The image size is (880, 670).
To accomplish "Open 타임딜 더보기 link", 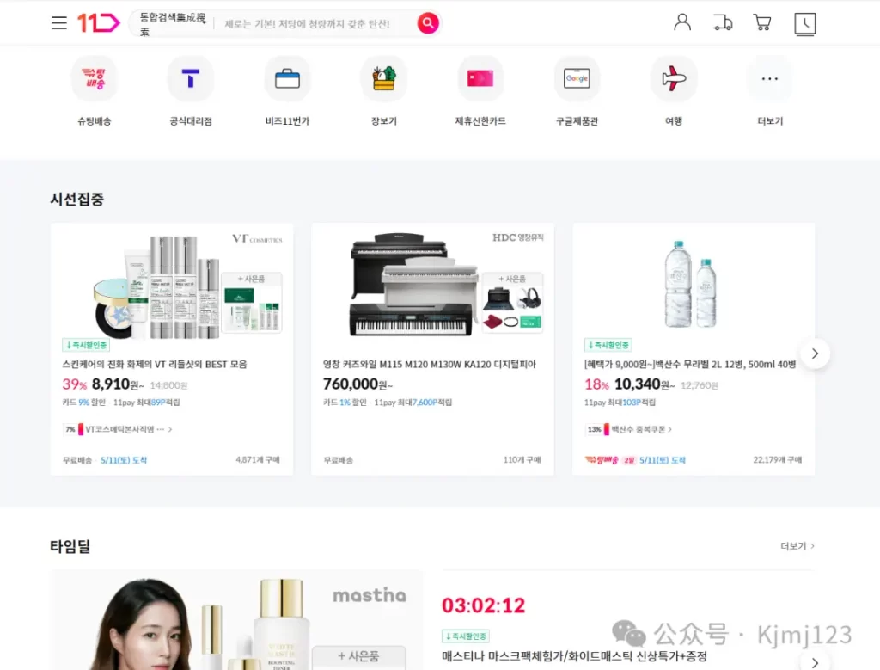I will (x=797, y=546).
